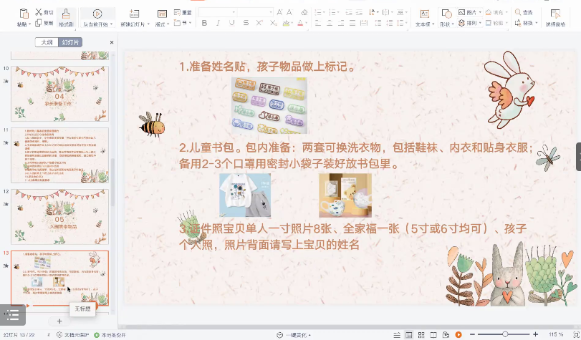The image size is (581, 340).
Task: Open the font name combo box
Action: tap(217, 12)
